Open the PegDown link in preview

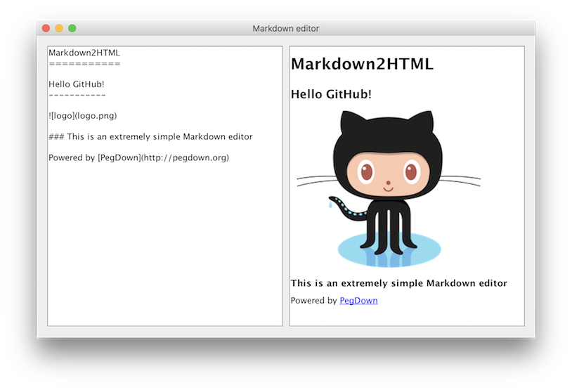358,301
